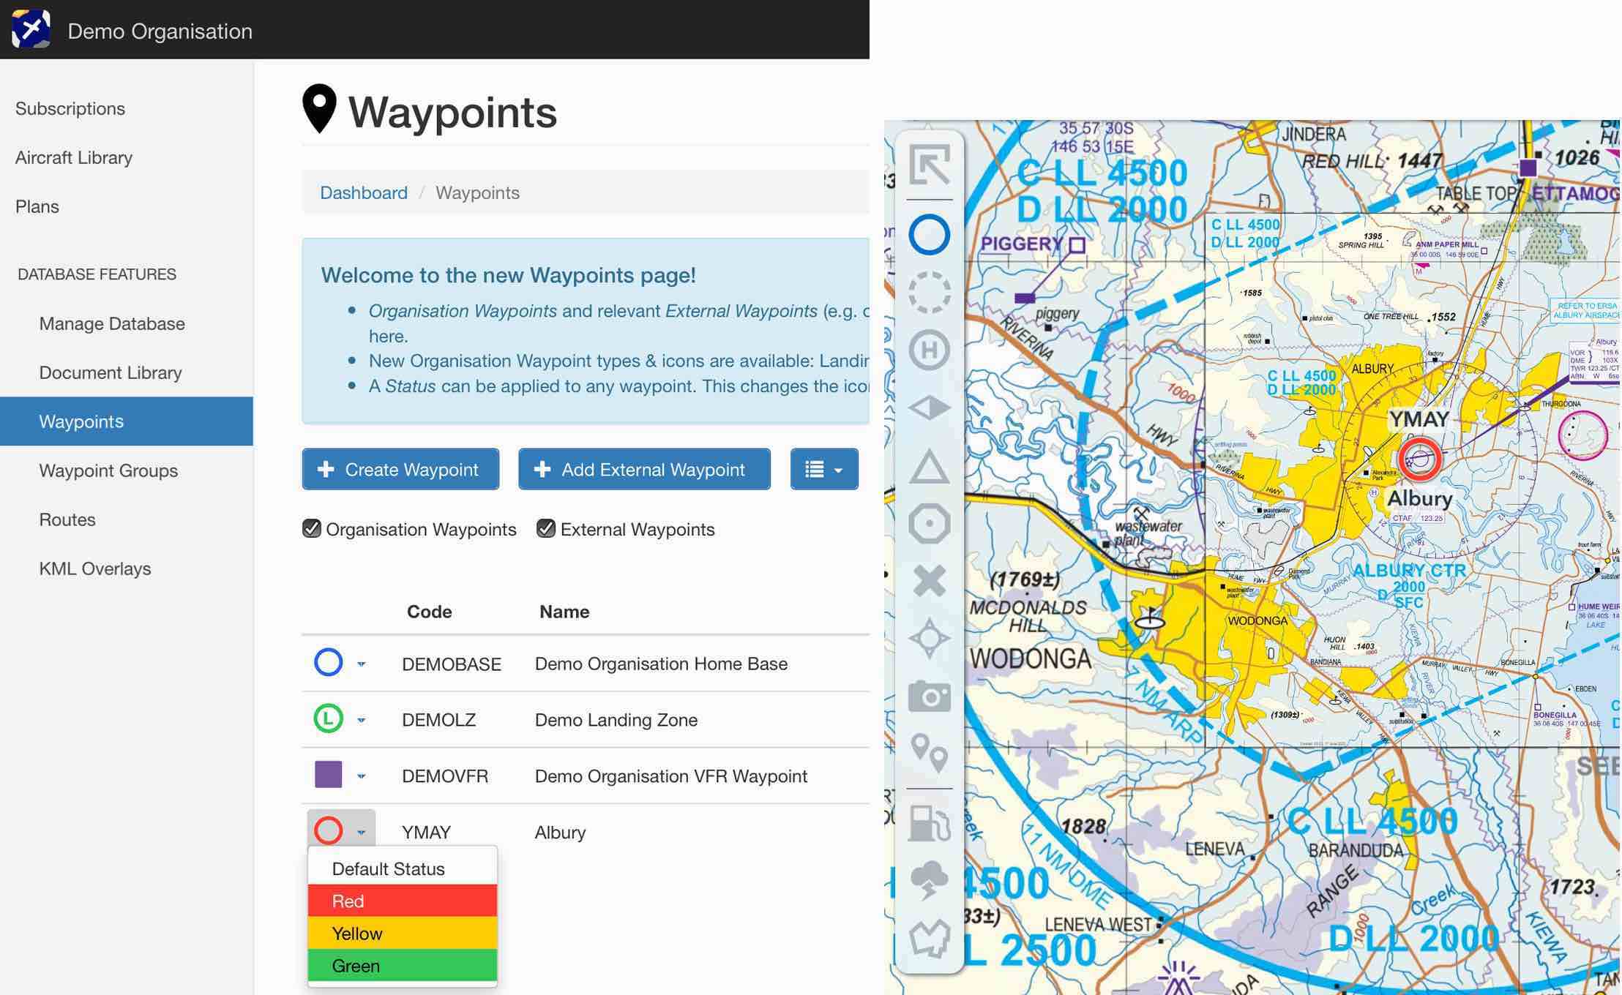Set status to Red
The width and height of the screenshot is (1622, 995).
(x=403, y=901)
